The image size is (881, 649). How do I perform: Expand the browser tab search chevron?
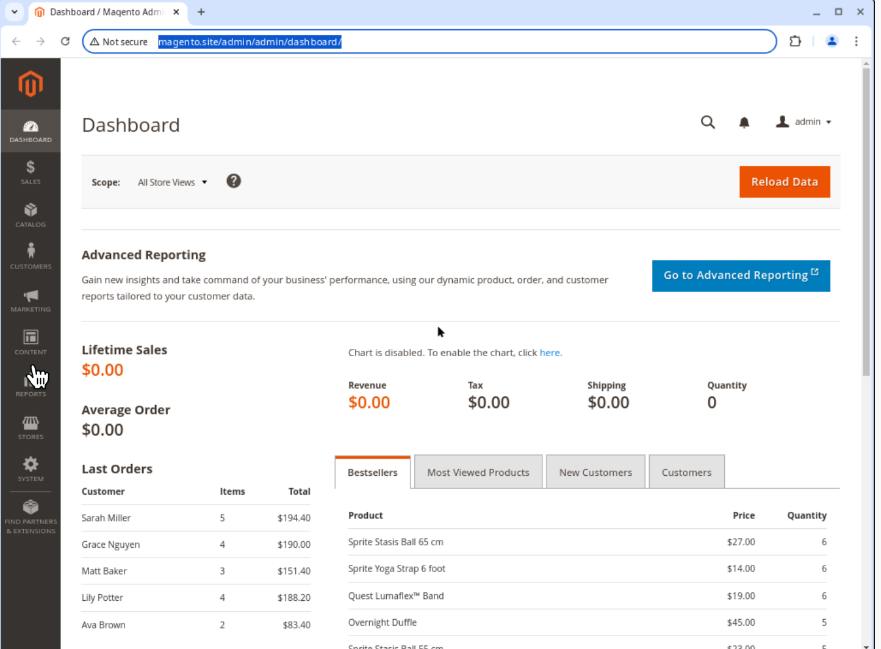[x=15, y=12]
